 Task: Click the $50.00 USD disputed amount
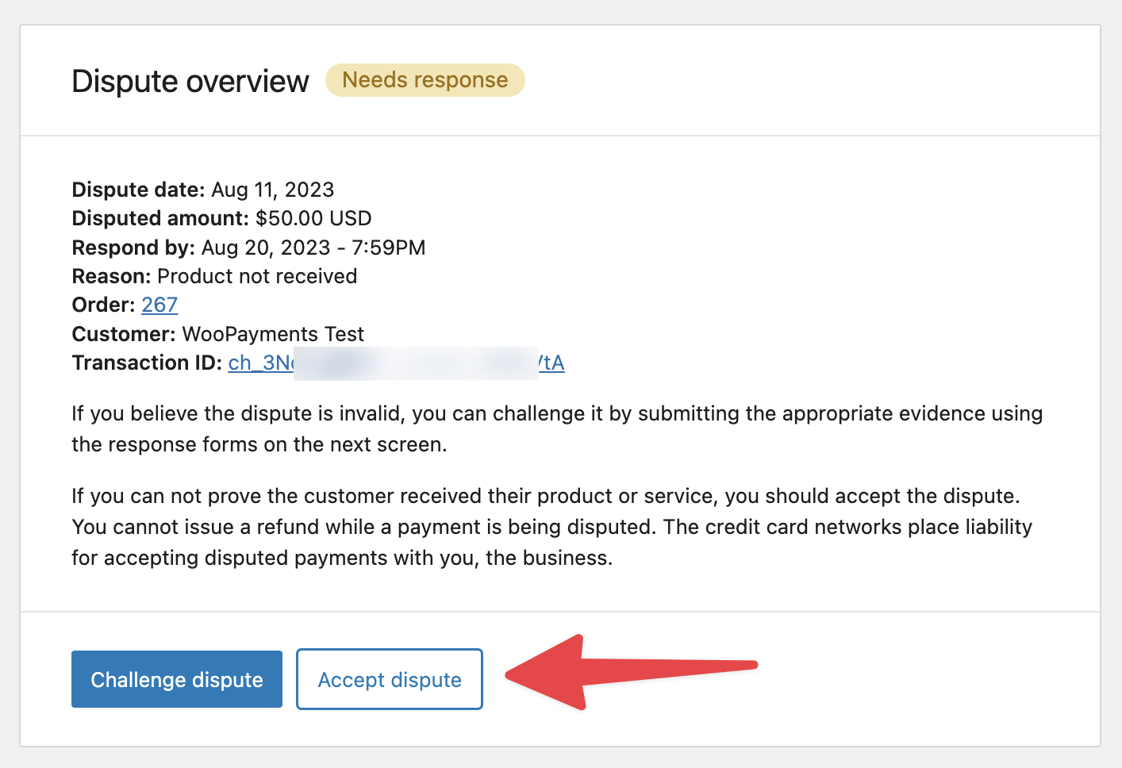313,218
